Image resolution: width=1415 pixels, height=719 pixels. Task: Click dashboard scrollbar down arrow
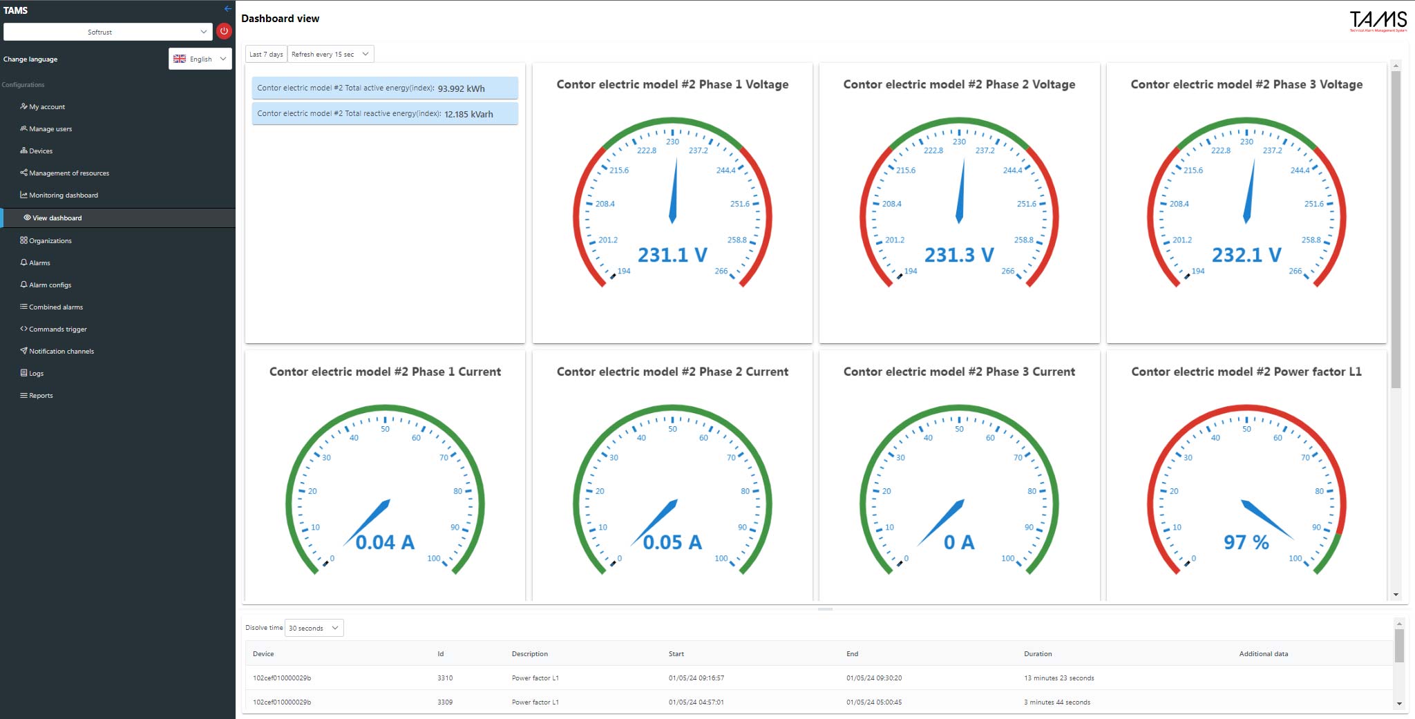point(1396,594)
